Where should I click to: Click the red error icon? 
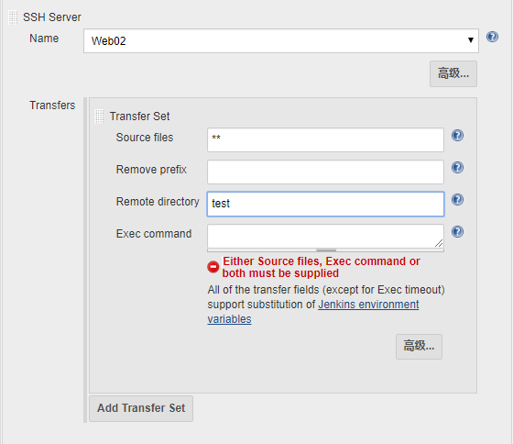tap(213, 267)
